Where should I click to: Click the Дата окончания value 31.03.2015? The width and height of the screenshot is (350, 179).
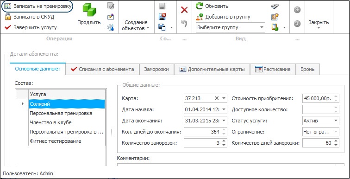(202, 121)
